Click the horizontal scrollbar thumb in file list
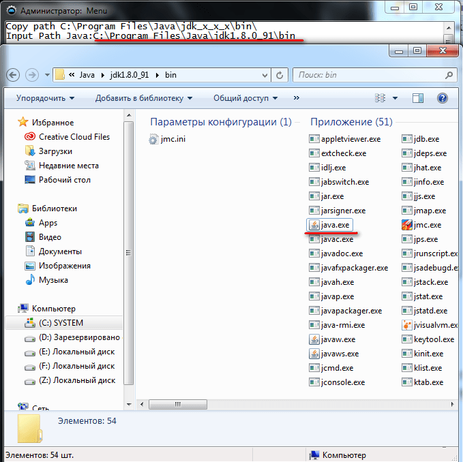 [x=178, y=404]
